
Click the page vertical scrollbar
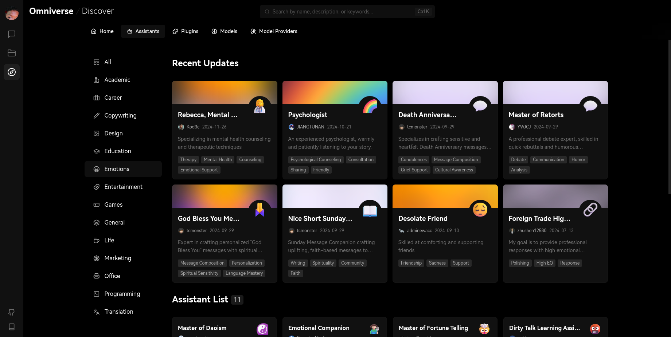(x=669, y=116)
